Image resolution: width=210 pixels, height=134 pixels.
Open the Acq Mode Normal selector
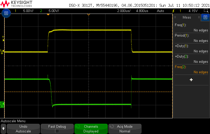tap(125, 129)
